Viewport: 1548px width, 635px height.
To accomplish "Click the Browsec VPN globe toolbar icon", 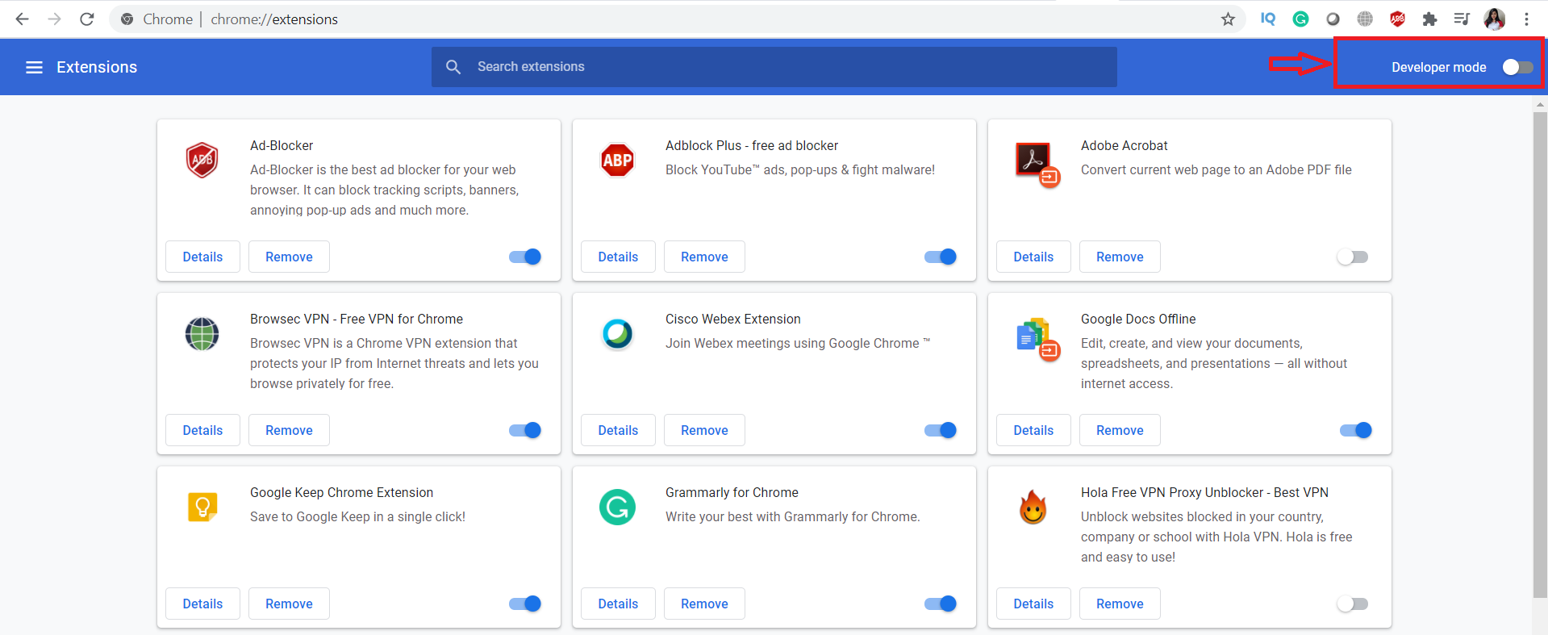I will (1365, 19).
